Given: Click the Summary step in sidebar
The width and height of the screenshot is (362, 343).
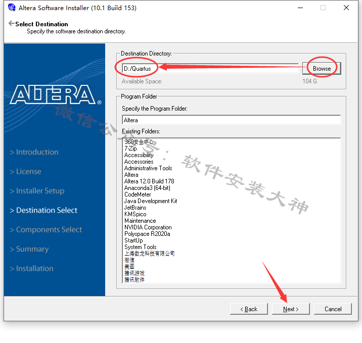Looking at the screenshot, I should coord(29,249).
